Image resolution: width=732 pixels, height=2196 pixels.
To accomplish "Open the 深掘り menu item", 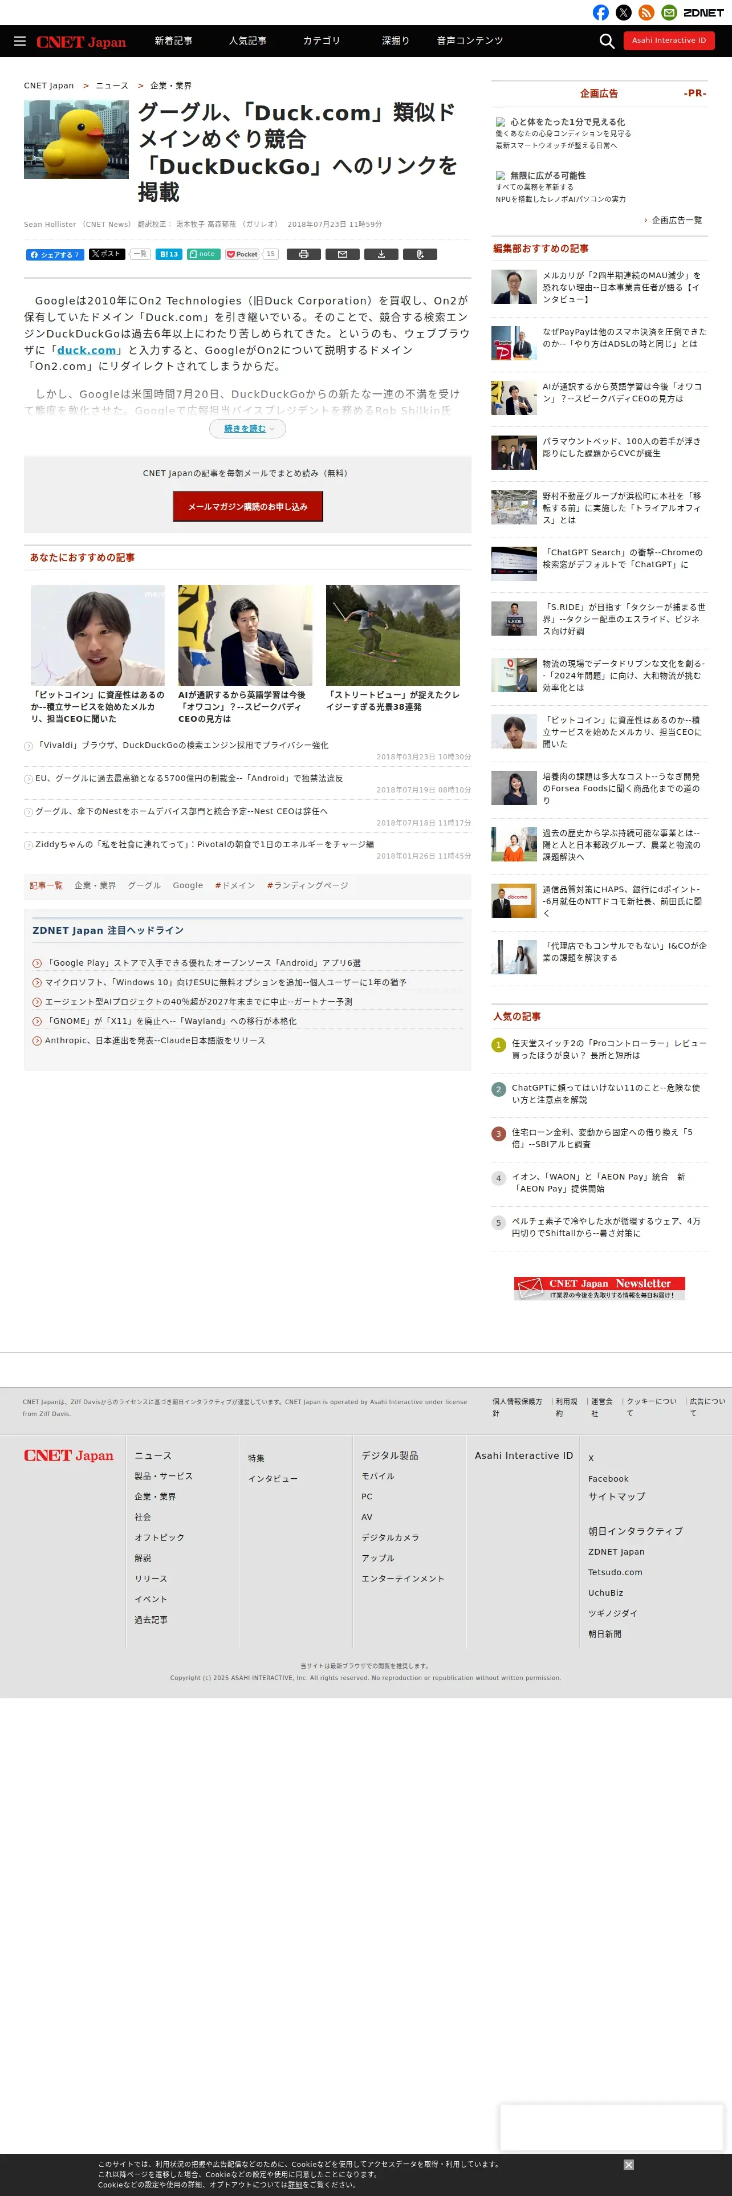I will coord(396,41).
